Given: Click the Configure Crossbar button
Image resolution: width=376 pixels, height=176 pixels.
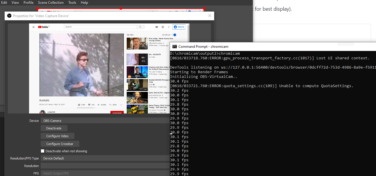Looking at the screenshot, I should click(60, 144).
